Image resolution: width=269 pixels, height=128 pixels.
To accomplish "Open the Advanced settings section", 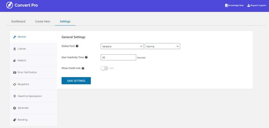I will (33, 108).
